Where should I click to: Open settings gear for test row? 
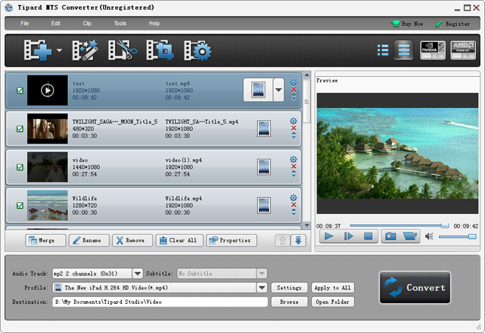(x=294, y=83)
